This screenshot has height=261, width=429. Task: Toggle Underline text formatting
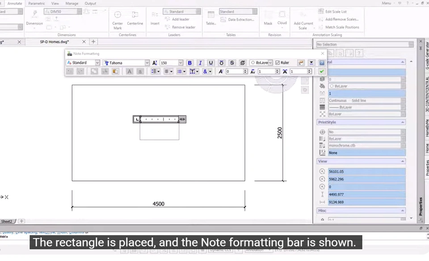210,63
